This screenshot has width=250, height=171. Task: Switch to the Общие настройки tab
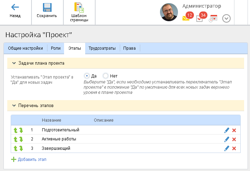[25, 48]
